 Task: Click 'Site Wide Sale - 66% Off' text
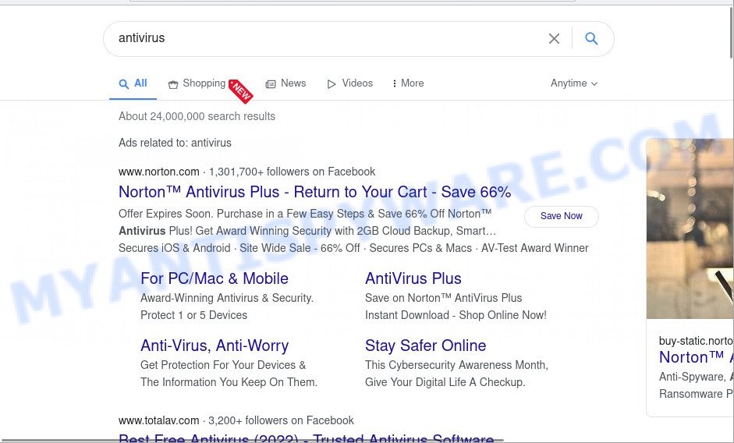[x=300, y=248]
